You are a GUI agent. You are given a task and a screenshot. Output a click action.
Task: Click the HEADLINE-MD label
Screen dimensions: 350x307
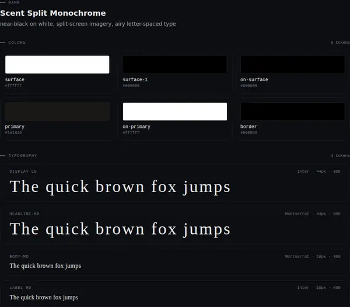[24, 214]
